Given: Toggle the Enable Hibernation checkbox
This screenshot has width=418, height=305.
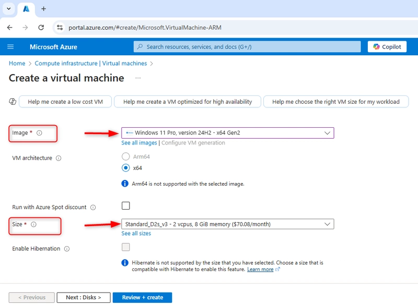Looking at the screenshot, I should (125, 247).
